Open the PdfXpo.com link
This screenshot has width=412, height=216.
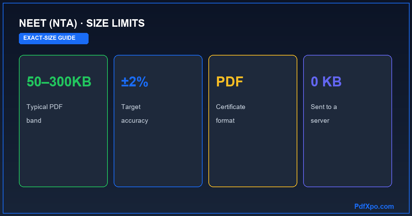click(x=374, y=206)
